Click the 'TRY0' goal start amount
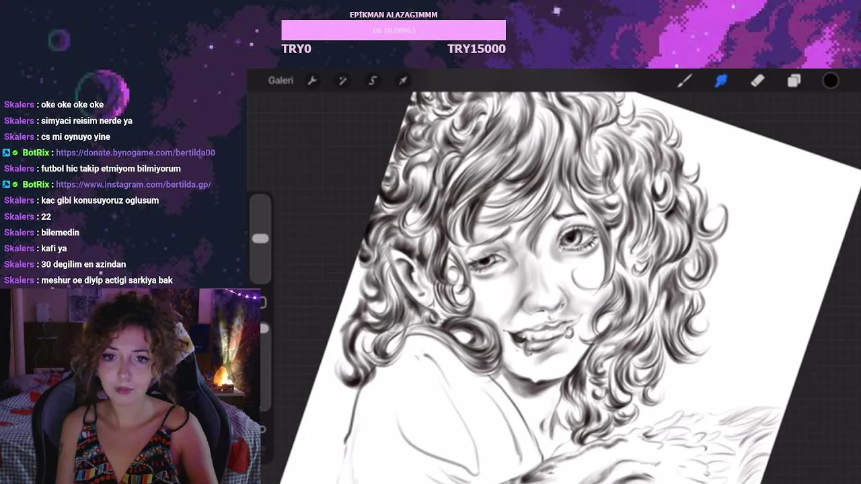This screenshot has width=861, height=484. click(296, 48)
